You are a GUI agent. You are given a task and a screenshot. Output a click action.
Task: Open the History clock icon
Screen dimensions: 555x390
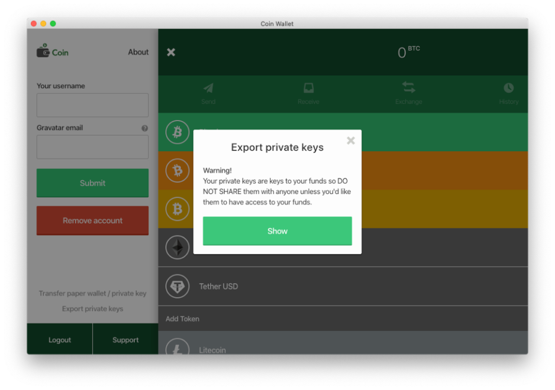click(508, 88)
